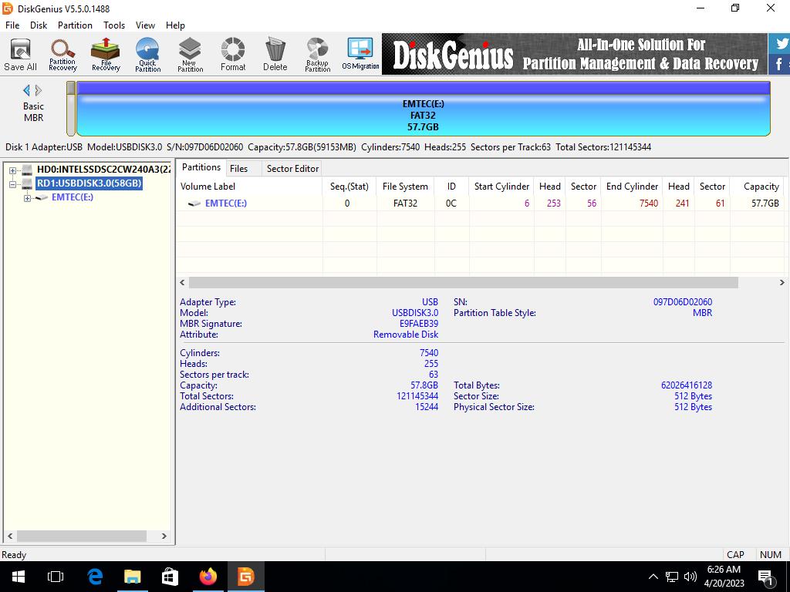Expand the HD0 INTELSSDSC2CW240A3 tree node

[13, 170]
